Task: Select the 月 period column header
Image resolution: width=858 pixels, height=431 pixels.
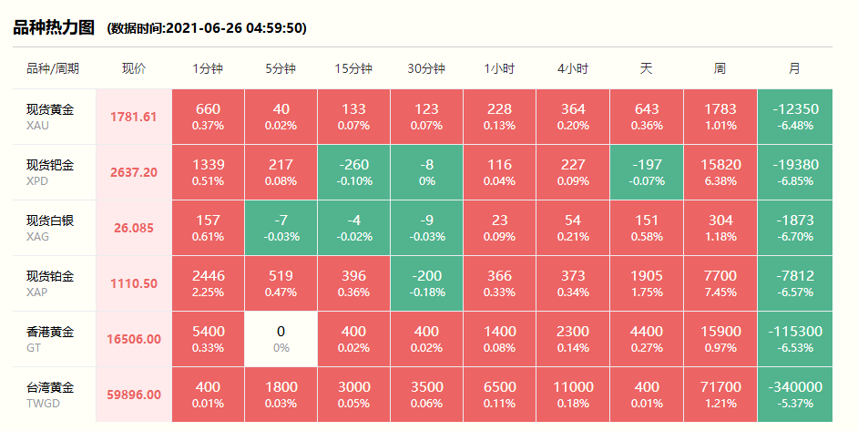Action: click(794, 68)
